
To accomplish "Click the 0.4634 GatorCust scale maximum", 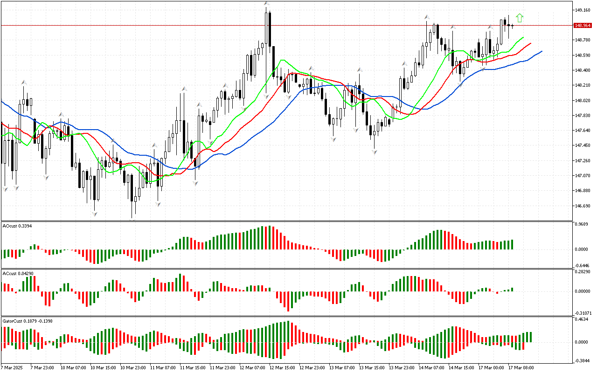I will click(581, 319).
